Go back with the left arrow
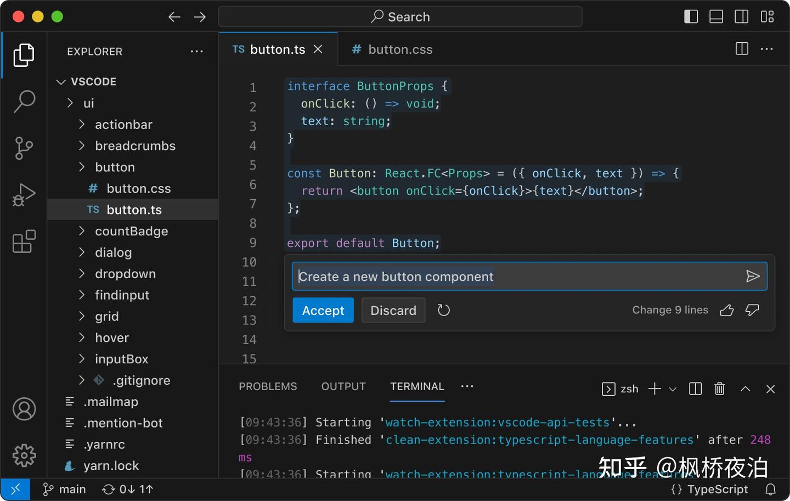Image resolution: width=790 pixels, height=501 pixels. pyautogui.click(x=174, y=17)
